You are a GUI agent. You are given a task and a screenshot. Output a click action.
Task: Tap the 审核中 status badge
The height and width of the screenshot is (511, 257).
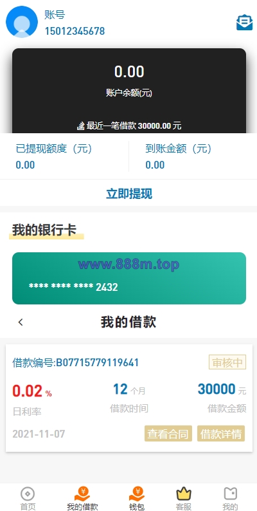coord(227,362)
